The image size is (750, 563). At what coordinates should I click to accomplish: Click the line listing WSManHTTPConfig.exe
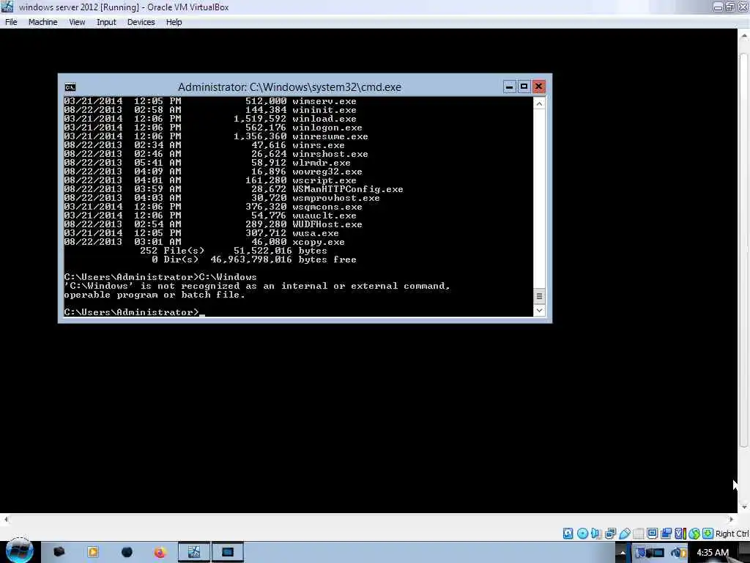point(234,190)
